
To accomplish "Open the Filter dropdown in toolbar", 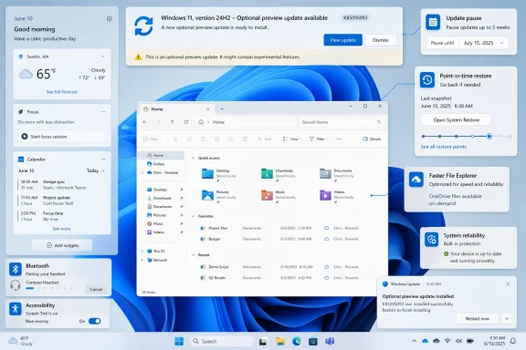I will (319, 139).
